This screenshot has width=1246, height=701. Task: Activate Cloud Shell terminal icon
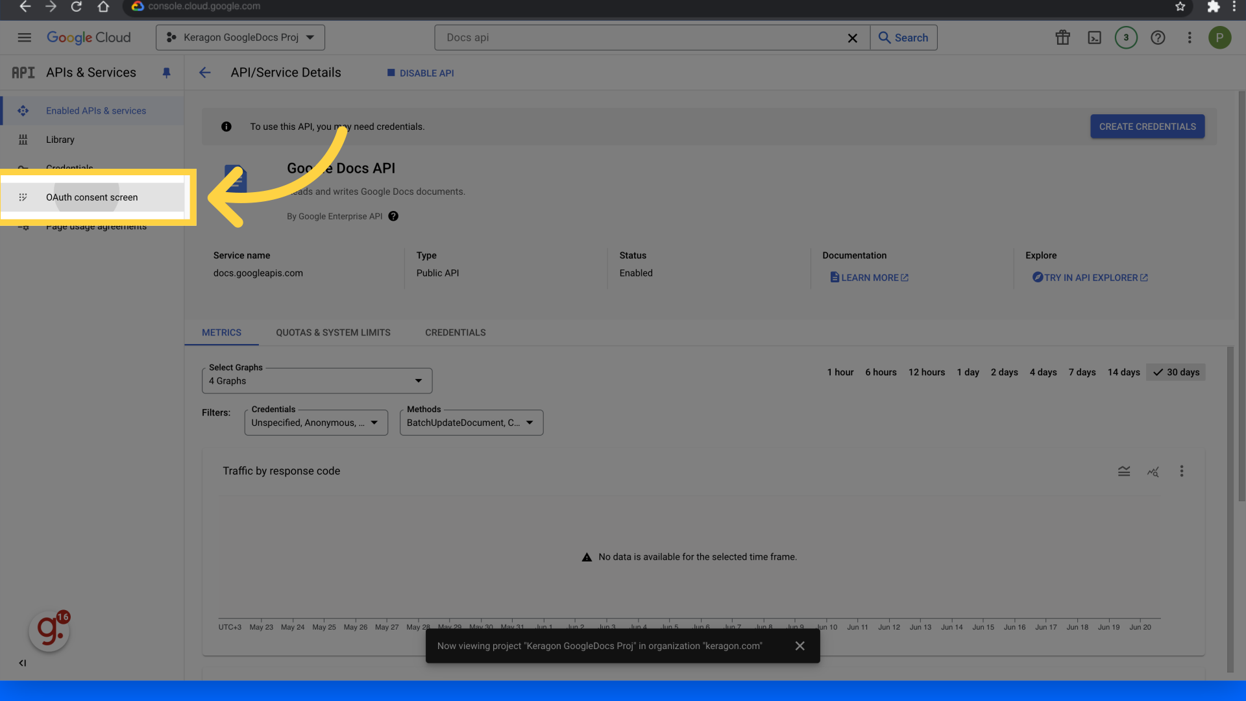1094,38
